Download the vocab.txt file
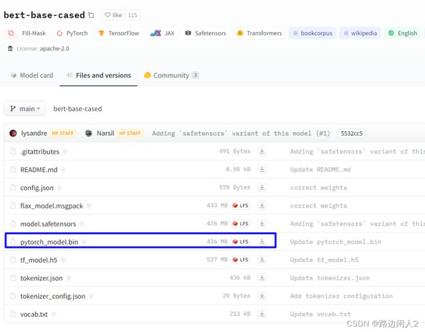Screen dimensions: 425x332 click(x=262, y=314)
